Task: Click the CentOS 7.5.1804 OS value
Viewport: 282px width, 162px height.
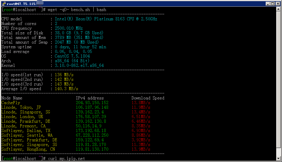Action: click(72, 56)
